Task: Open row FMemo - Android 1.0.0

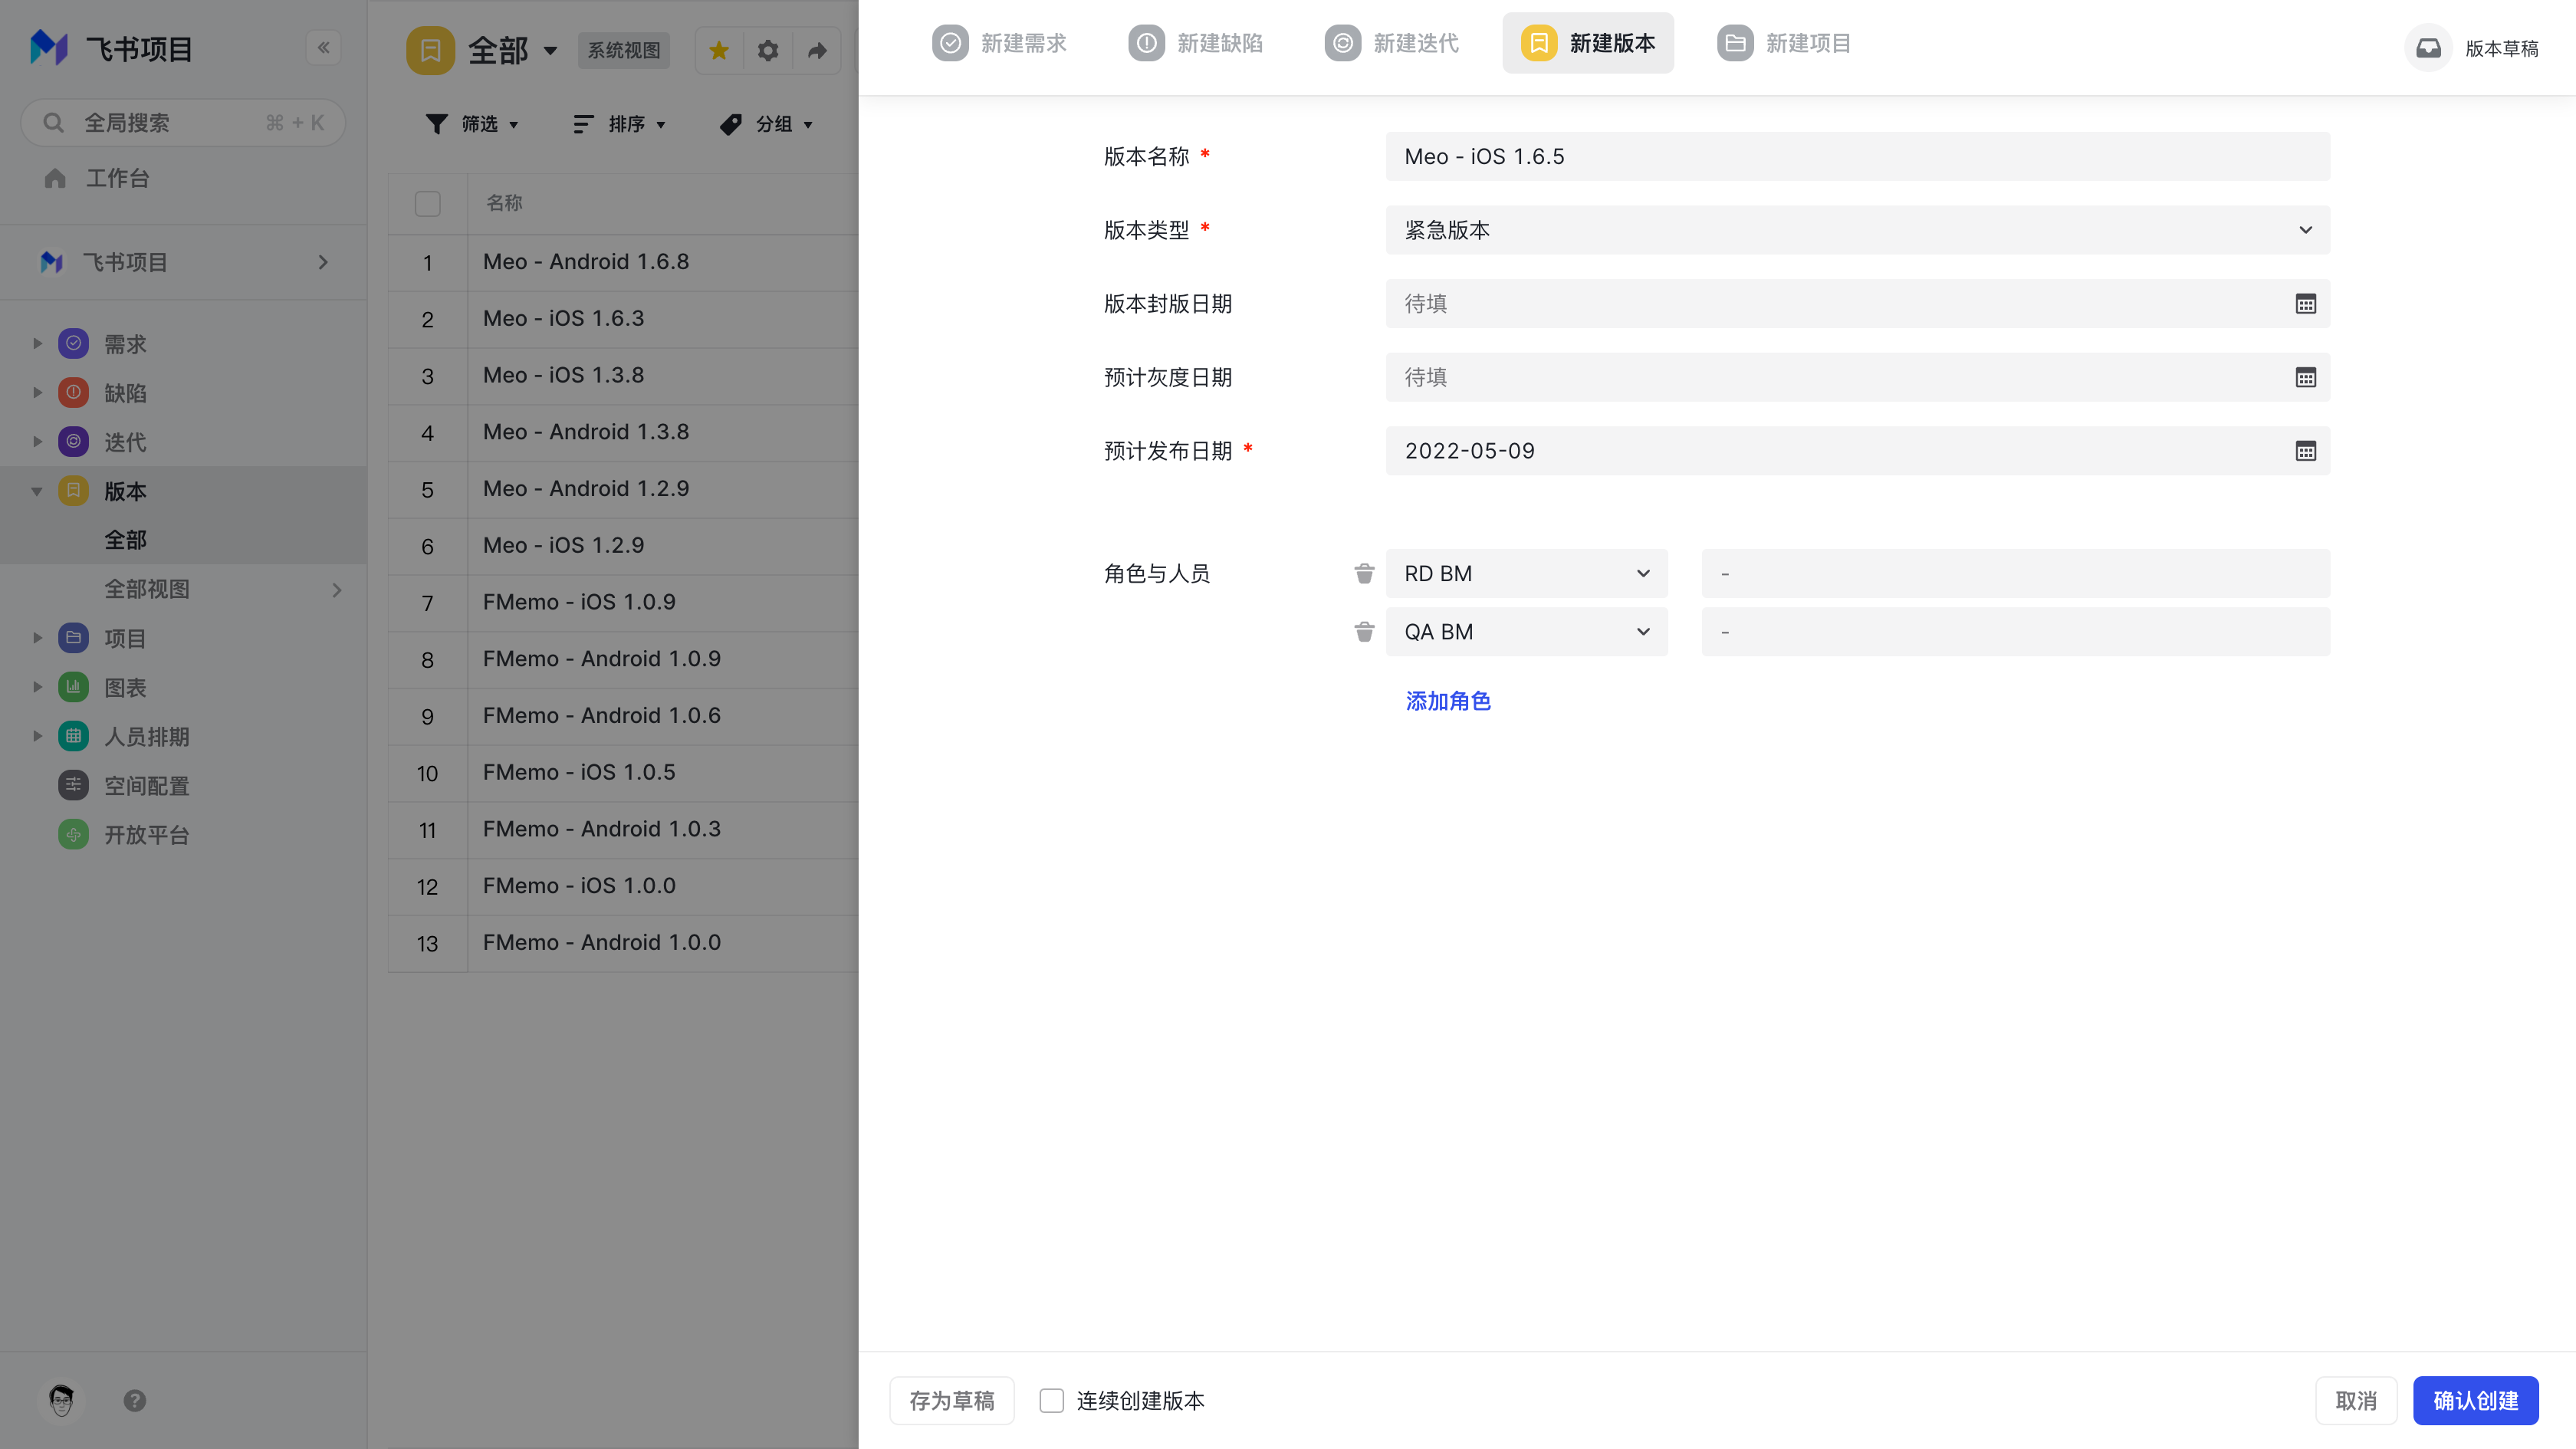Action: pos(602,943)
